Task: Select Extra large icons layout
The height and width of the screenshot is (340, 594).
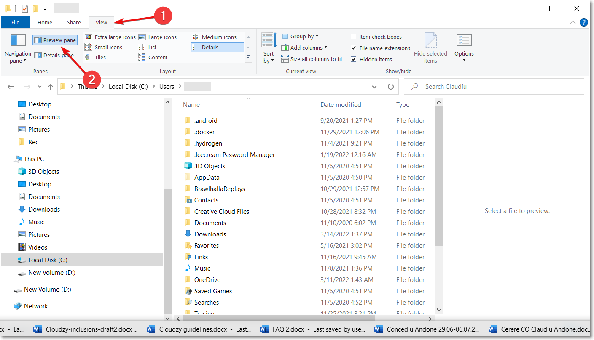Action: click(110, 37)
